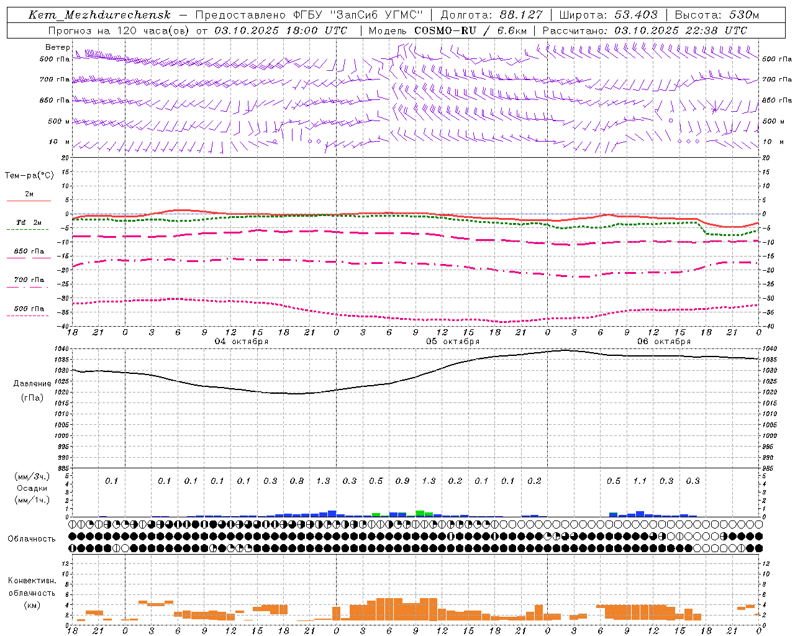The height and width of the screenshot is (636, 795).
Task: Click the '05 октября' date label
Action: (x=453, y=342)
